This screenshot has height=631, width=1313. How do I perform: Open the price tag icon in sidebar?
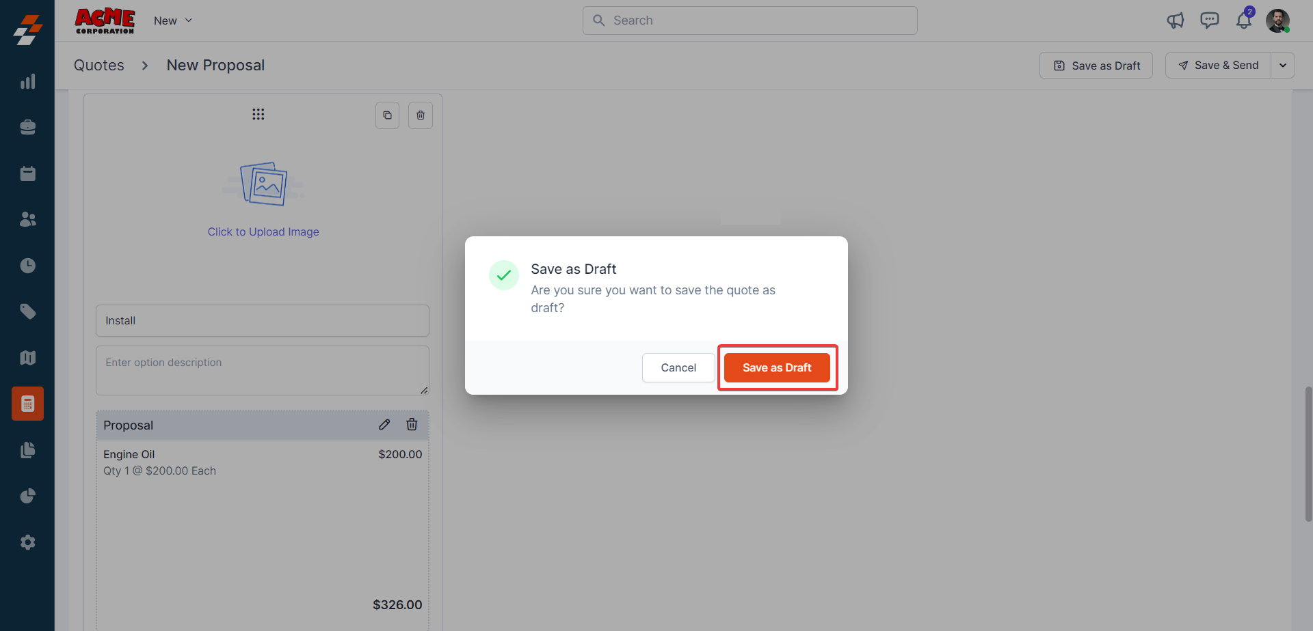(x=27, y=312)
